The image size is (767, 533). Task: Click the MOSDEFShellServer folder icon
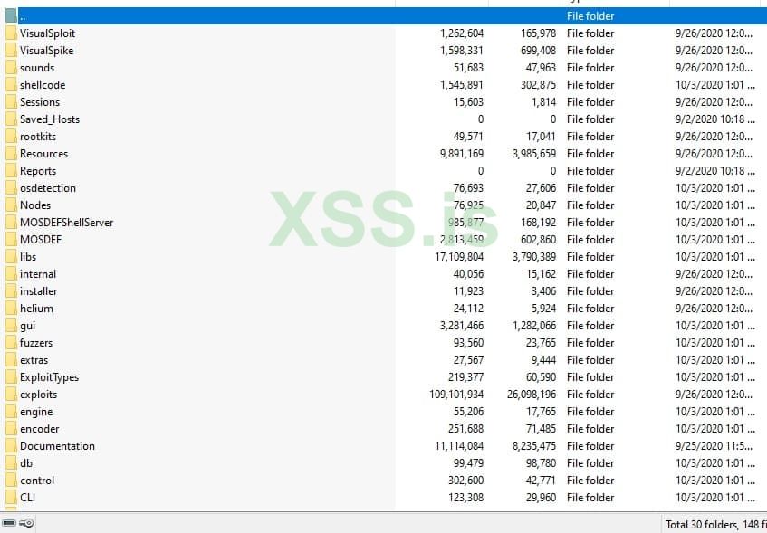coord(11,222)
